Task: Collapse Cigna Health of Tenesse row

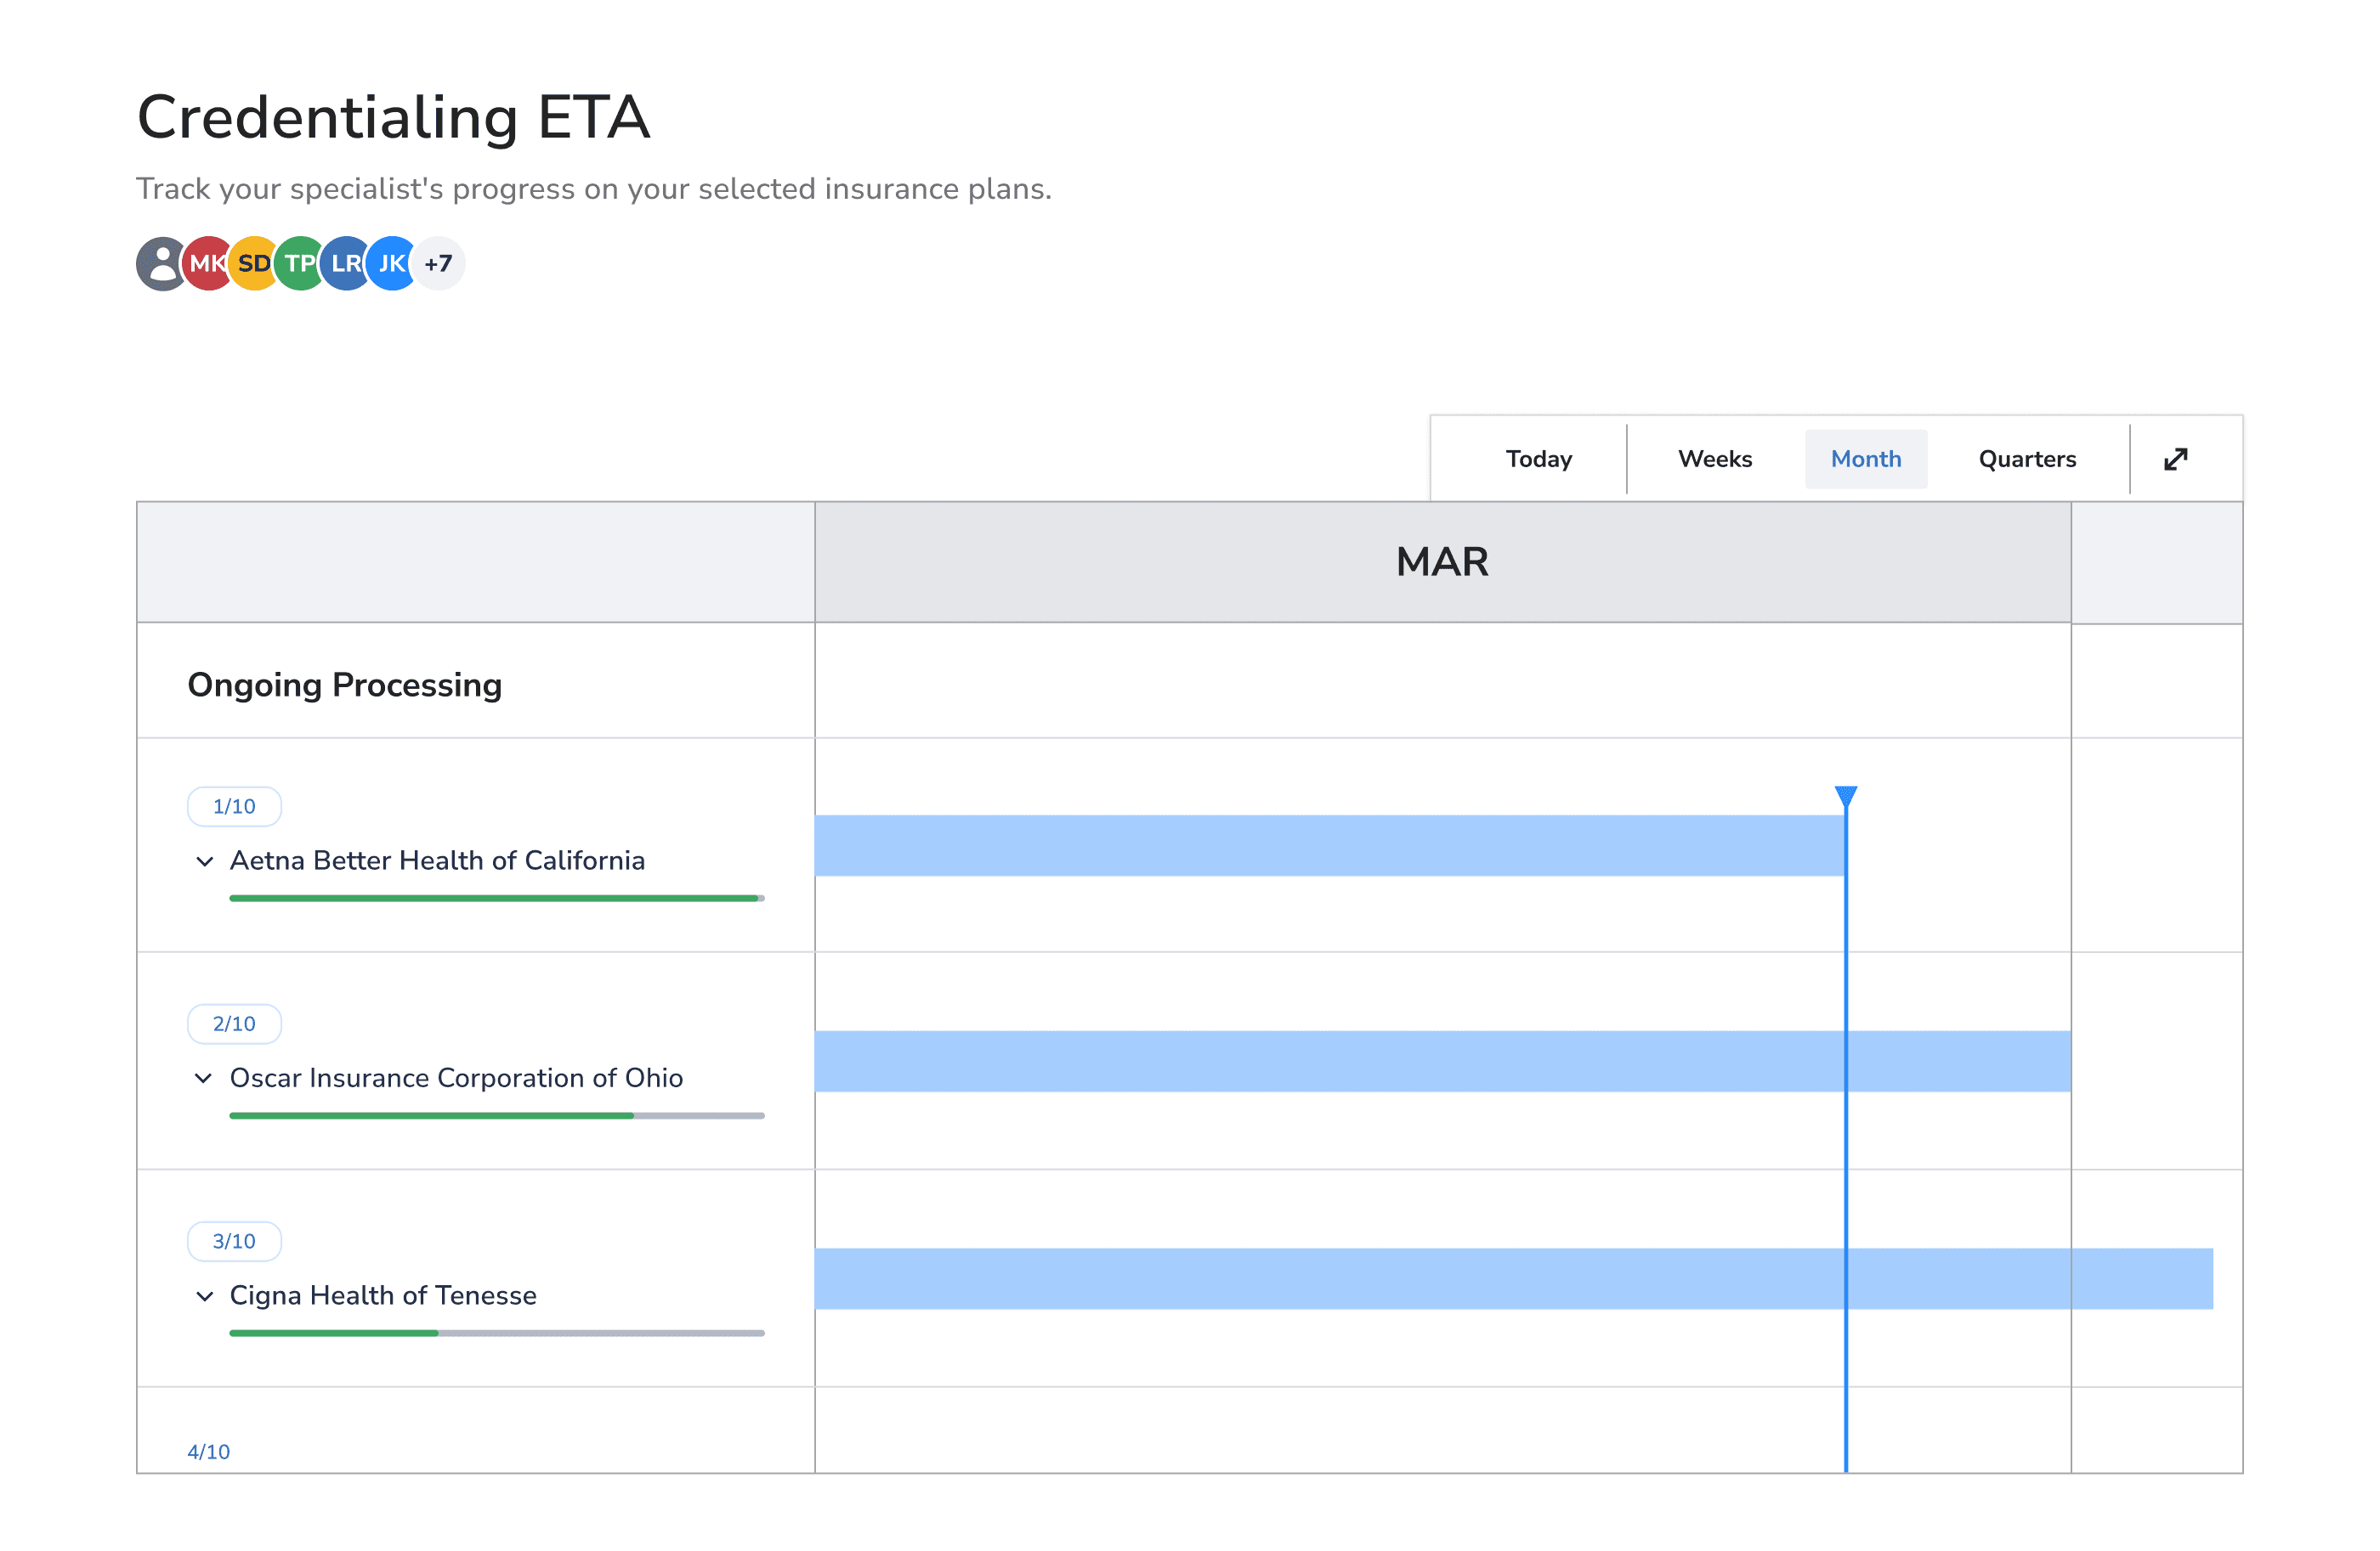Action: pyautogui.click(x=205, y=1296)
